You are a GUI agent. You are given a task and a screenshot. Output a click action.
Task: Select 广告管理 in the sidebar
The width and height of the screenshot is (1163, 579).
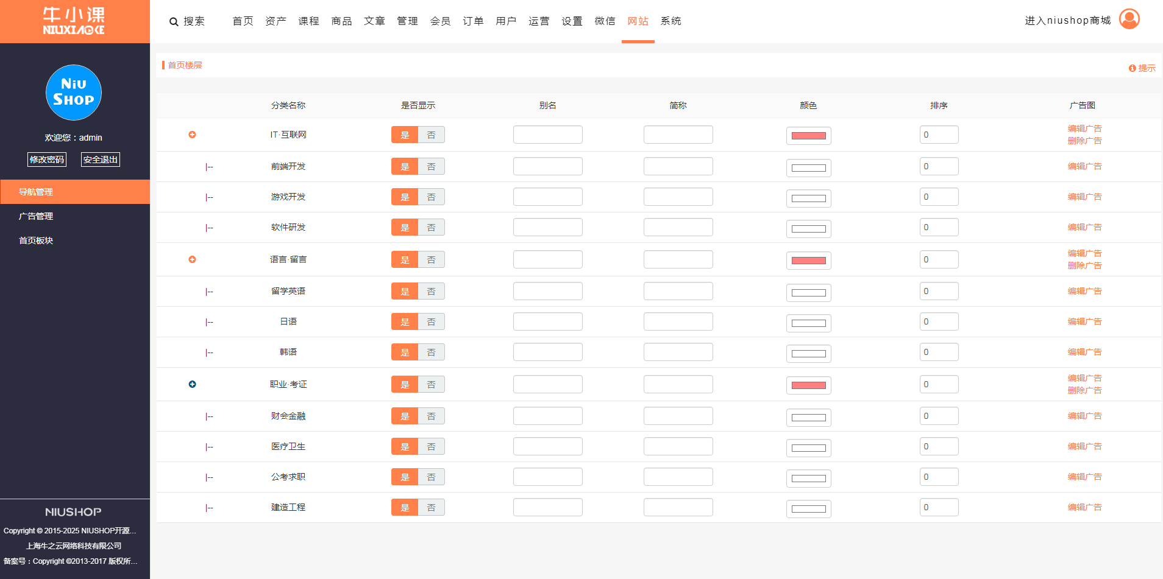coord(36,216)
